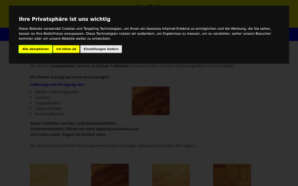Screen dimensions: 298x186
Task: Click 'Ein kleiner Auszug aus unseren Leistungen:' text
Action: [x=70, y=77]
